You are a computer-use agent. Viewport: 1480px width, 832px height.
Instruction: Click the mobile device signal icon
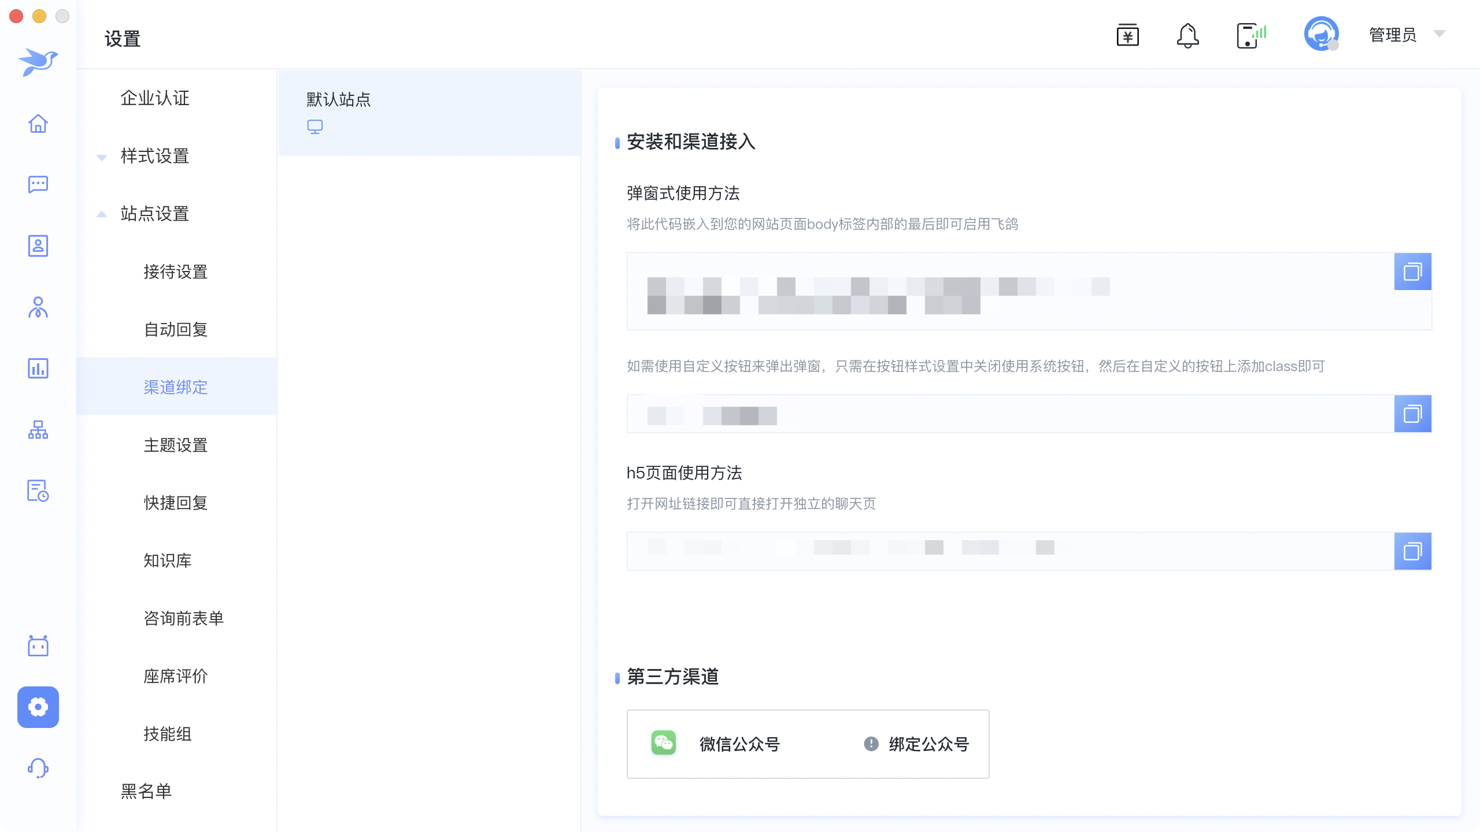tap(1251, 36)
